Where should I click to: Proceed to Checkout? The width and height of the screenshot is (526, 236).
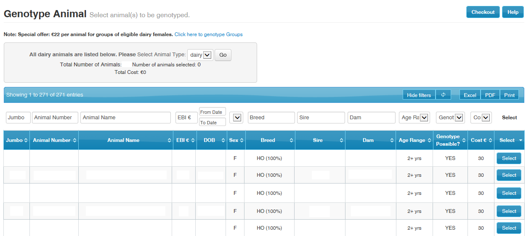(x=483, y=12)
